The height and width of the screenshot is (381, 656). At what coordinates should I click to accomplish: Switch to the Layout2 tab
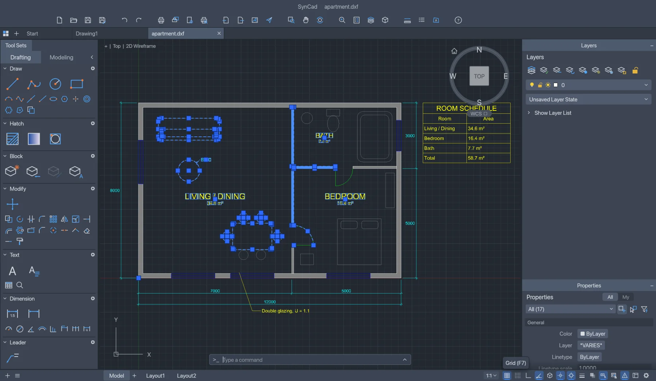coord(187,376)
